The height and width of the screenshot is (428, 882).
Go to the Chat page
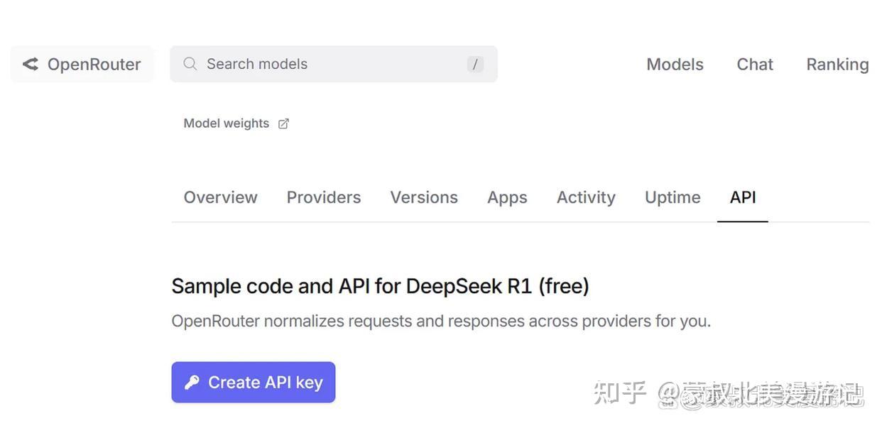[x=754, y=63]
